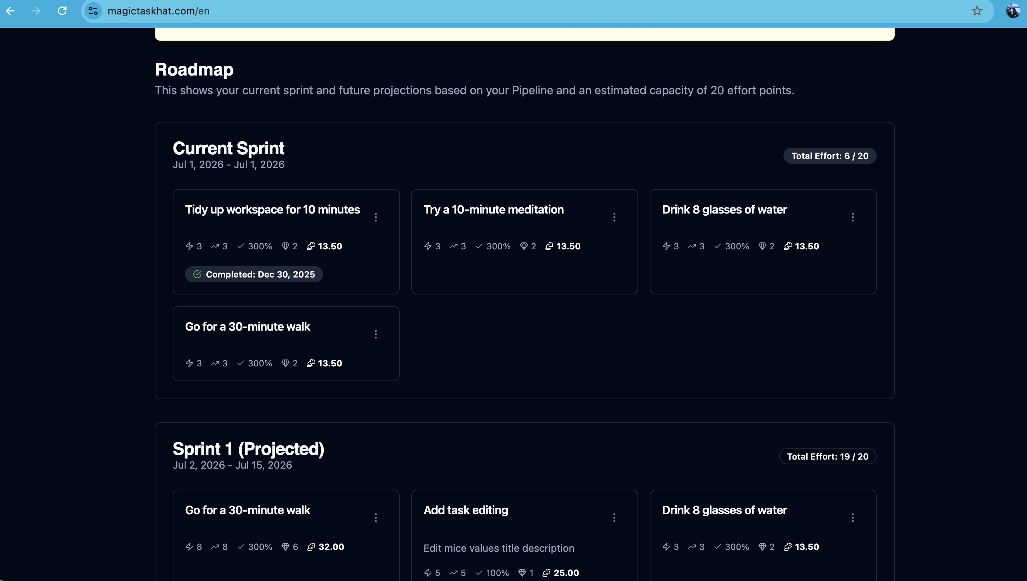Select the Tidy up workspace for 10 minutes title
The image size is (1027, 581).
pyautogui.click(x=272, y=210)
